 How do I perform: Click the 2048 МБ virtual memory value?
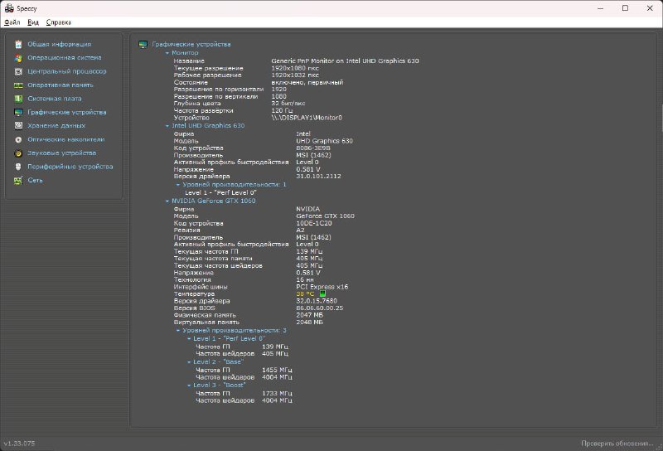(x=309, y=322)
